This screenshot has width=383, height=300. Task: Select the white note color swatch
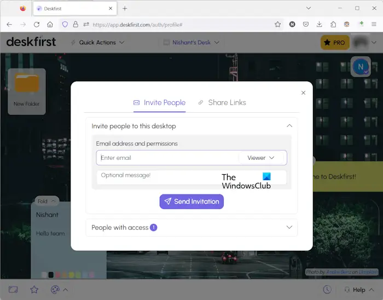(44, 275)
